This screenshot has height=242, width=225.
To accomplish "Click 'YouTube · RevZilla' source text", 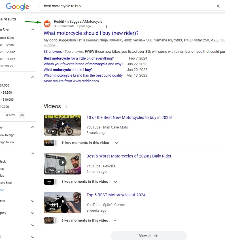I will pos(101,166).
